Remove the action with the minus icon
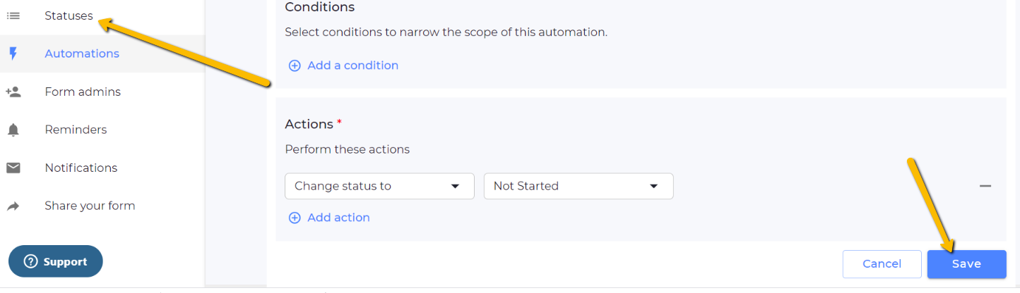The width and height of the screenshot is (1020, 293). click(x=985, y=186)
